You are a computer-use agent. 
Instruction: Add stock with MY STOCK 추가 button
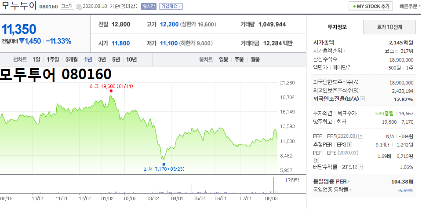point(371,6)
